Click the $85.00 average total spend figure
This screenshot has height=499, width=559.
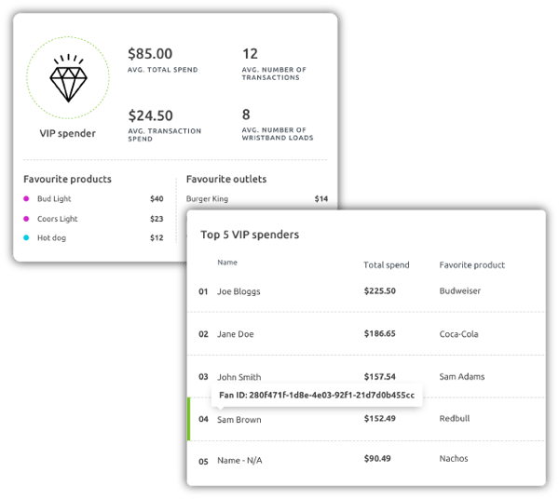tap(150, 54)
